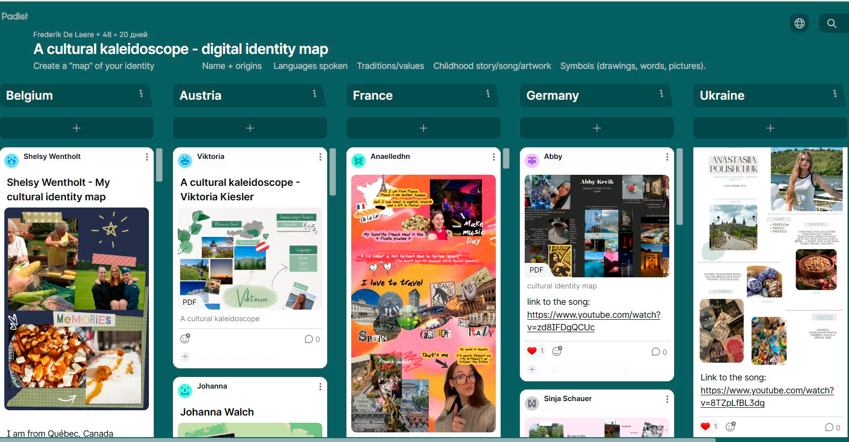Image resolution: width=849 pixels, height=442 pixels.
Task: Open the Germany section three-dot menu
Action: pyautogui.click(x=661, y=94)
